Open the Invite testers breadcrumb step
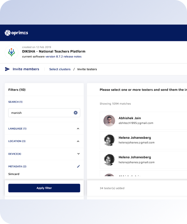Image resolution: width=187 pixels, height=224 pixels. click(87, 69)
